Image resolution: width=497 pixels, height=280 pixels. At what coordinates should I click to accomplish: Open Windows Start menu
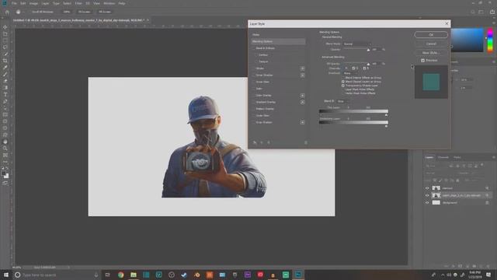(x=6, y=275)
